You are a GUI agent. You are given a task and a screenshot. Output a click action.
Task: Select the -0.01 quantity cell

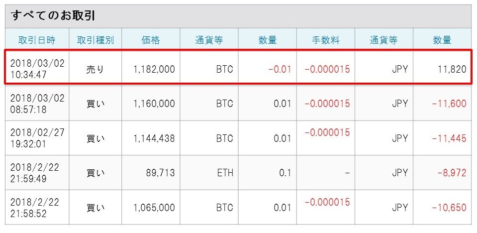(x=280, y=69)
